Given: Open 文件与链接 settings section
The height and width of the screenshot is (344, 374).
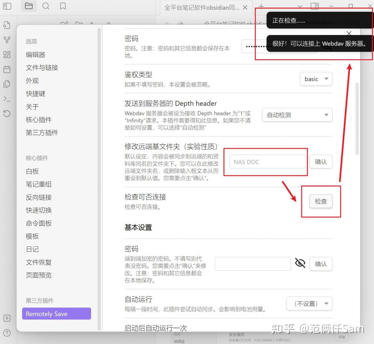Looking at the screenshot, I should (x=42, y=68).
